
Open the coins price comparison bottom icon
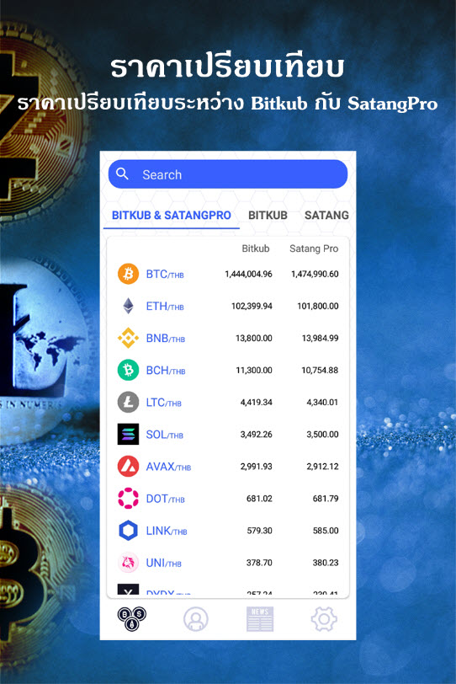132,618
